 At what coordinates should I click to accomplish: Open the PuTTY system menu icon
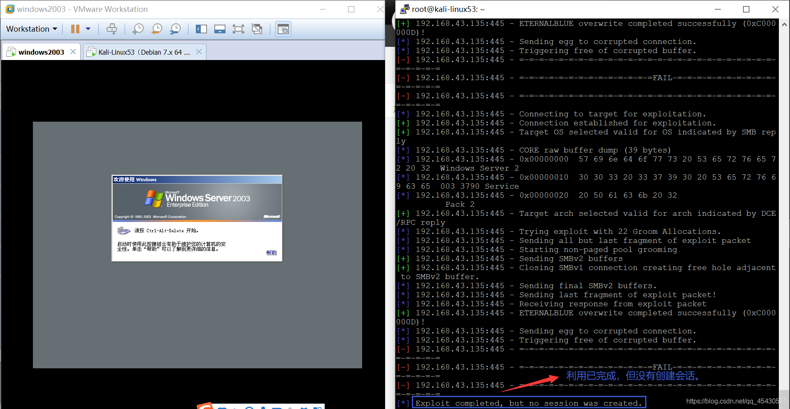click(x=405, y=9)
